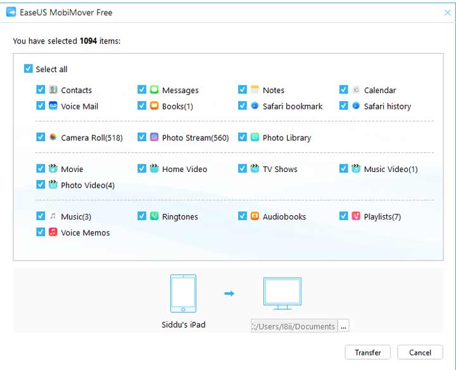Uncheck the Voice Mail checkbox
This screenshot has width=456, height=370.
coord(41,106)
